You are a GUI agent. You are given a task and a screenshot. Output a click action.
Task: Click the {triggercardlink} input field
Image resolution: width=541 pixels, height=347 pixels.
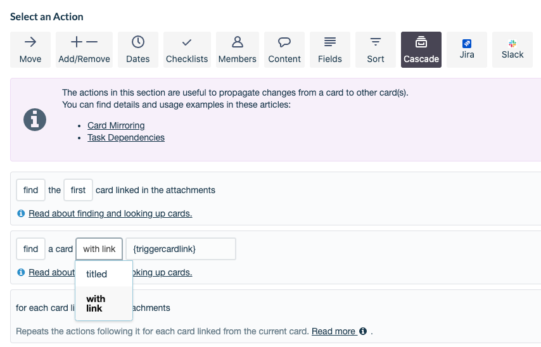point(181,249)
